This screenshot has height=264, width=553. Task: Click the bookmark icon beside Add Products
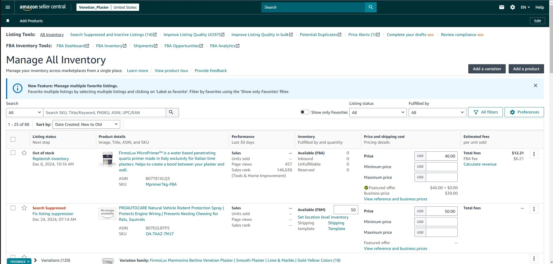tap(8, 21)
